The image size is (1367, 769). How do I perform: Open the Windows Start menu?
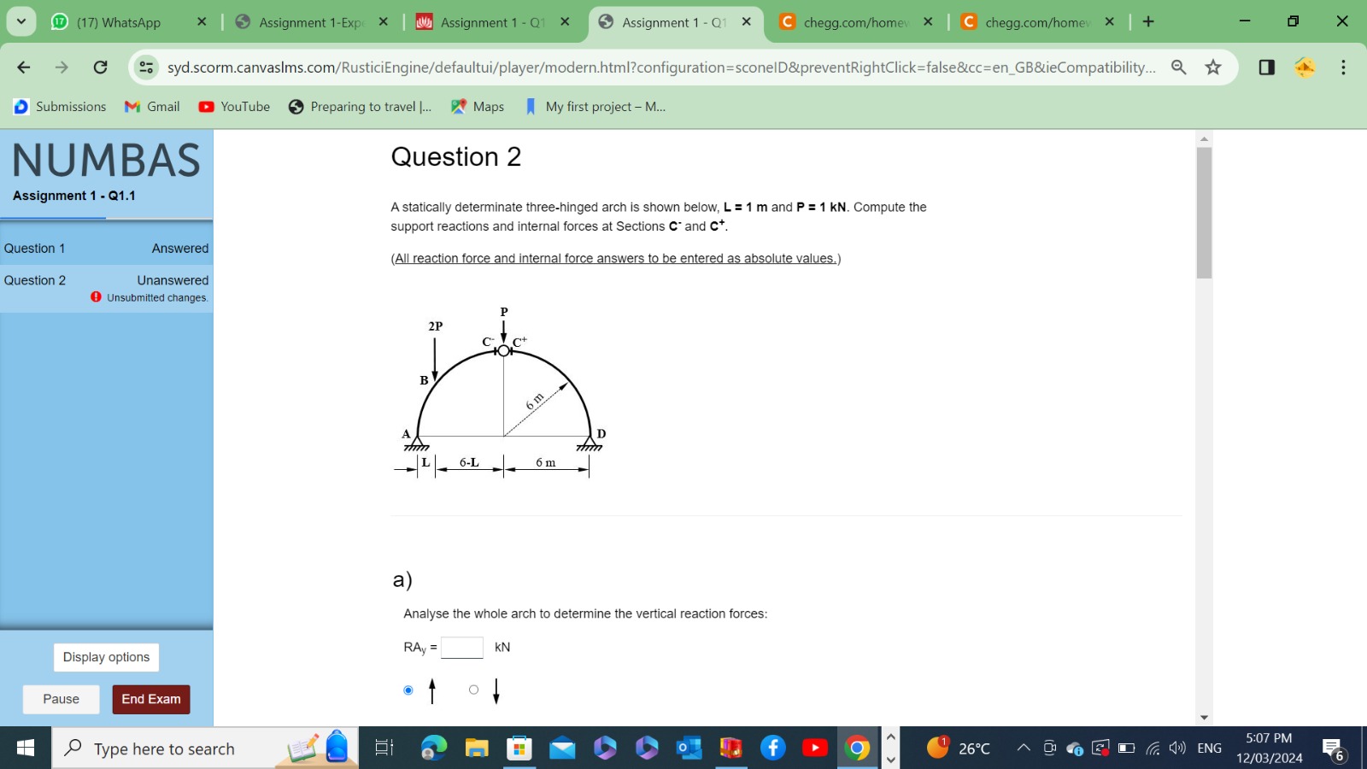click(26, 748)
